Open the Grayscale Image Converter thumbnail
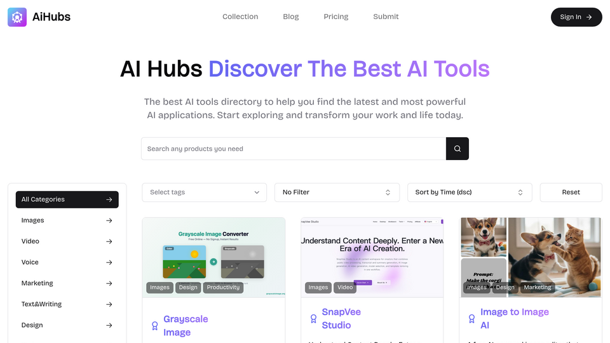This screenshot has width=610, height=343. point(213,257)
